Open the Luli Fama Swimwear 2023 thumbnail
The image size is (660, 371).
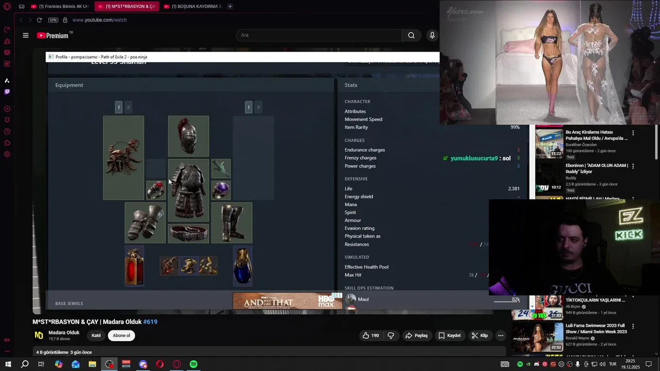(537, 337)
